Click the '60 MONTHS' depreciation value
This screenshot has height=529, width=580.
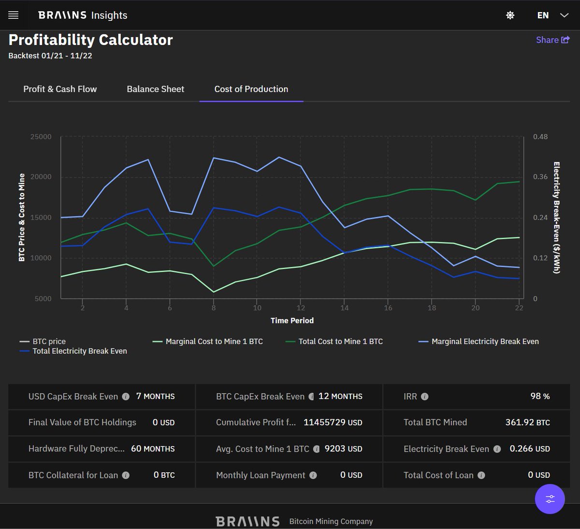(153, 449)
